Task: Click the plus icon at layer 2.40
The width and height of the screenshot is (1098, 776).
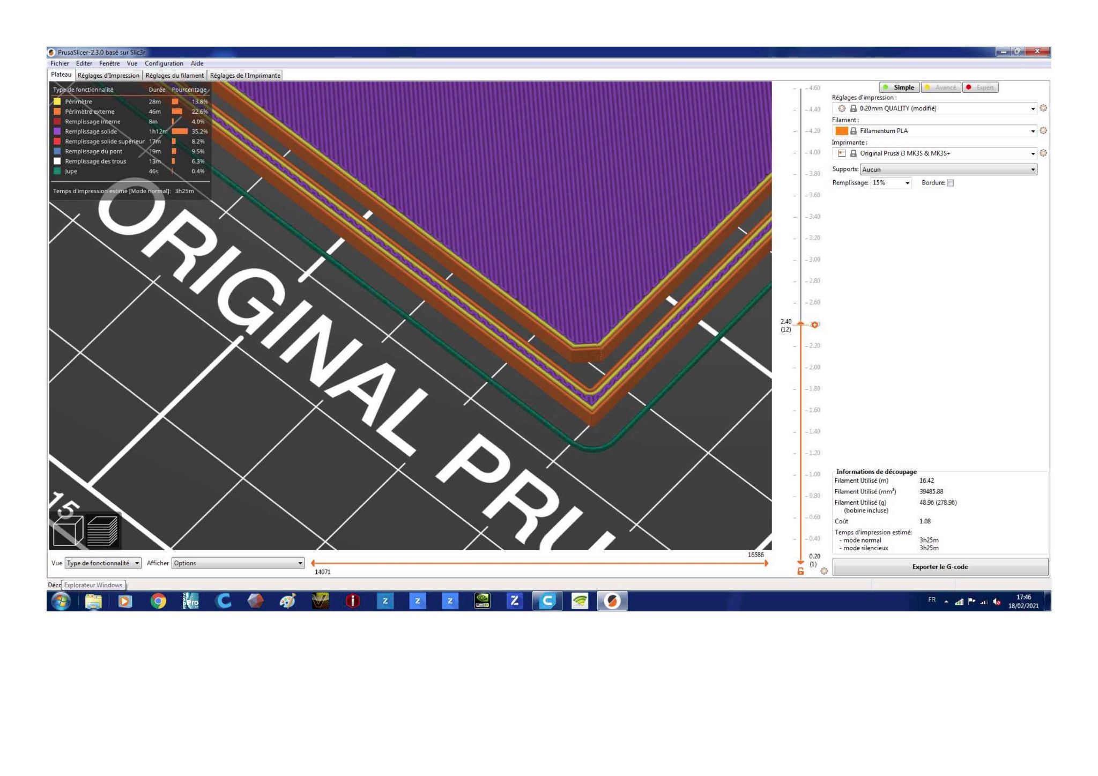Action: point(814,324)
